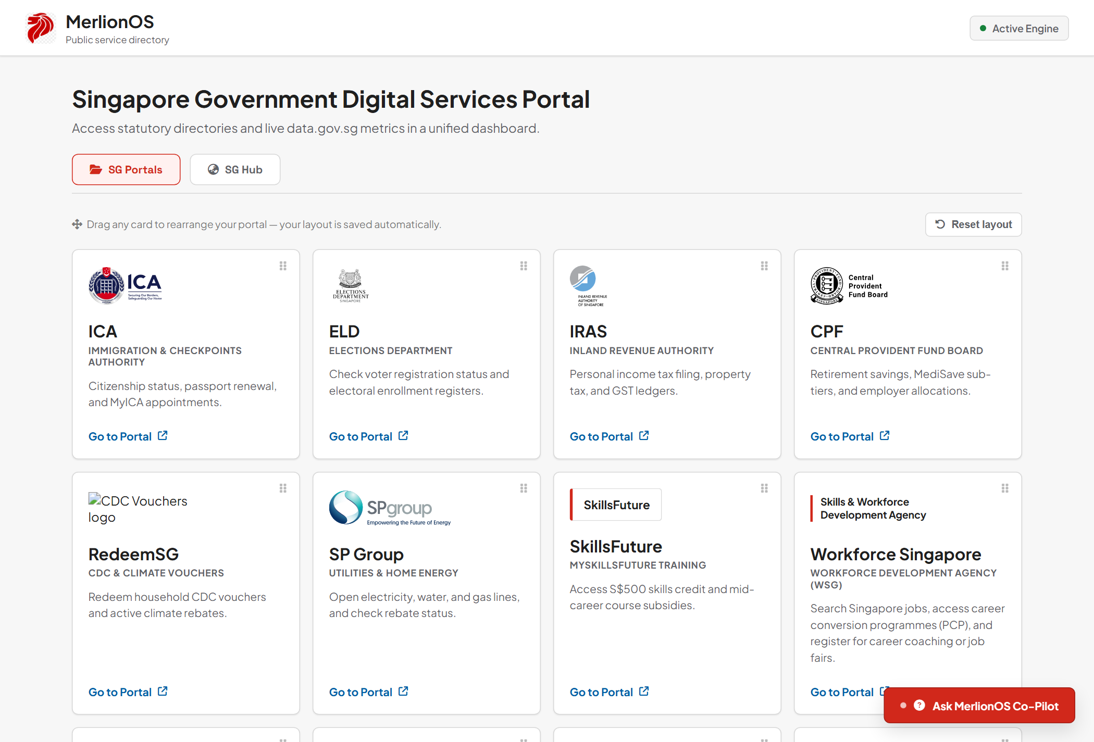
Task: Click the SP Group card drag handle
Action: (524, 488)
